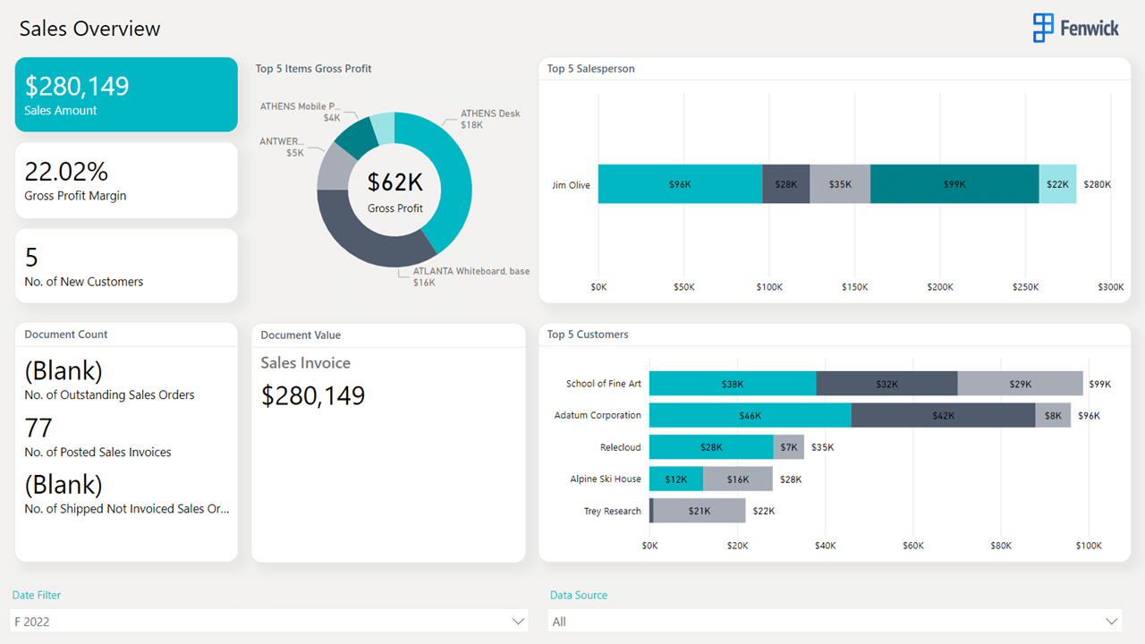The height and width of the screenshot is (644, 1145).
Task: Select School of Fine Art $38K bar
Action: coord(733,384)
